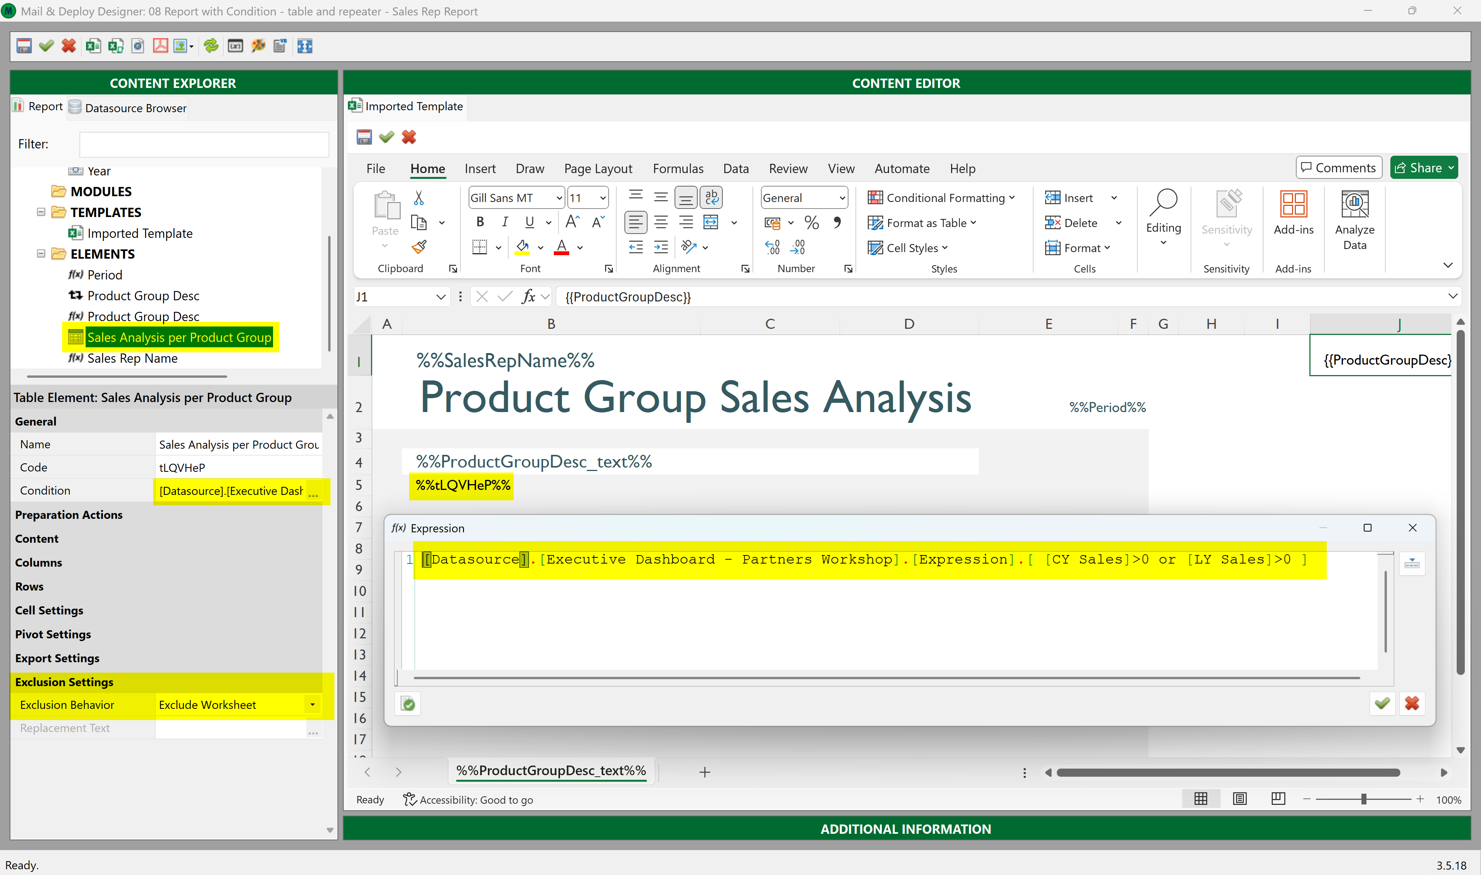Click green checkmark in main toolbar
1481x875 pixels.
(46, 45)
